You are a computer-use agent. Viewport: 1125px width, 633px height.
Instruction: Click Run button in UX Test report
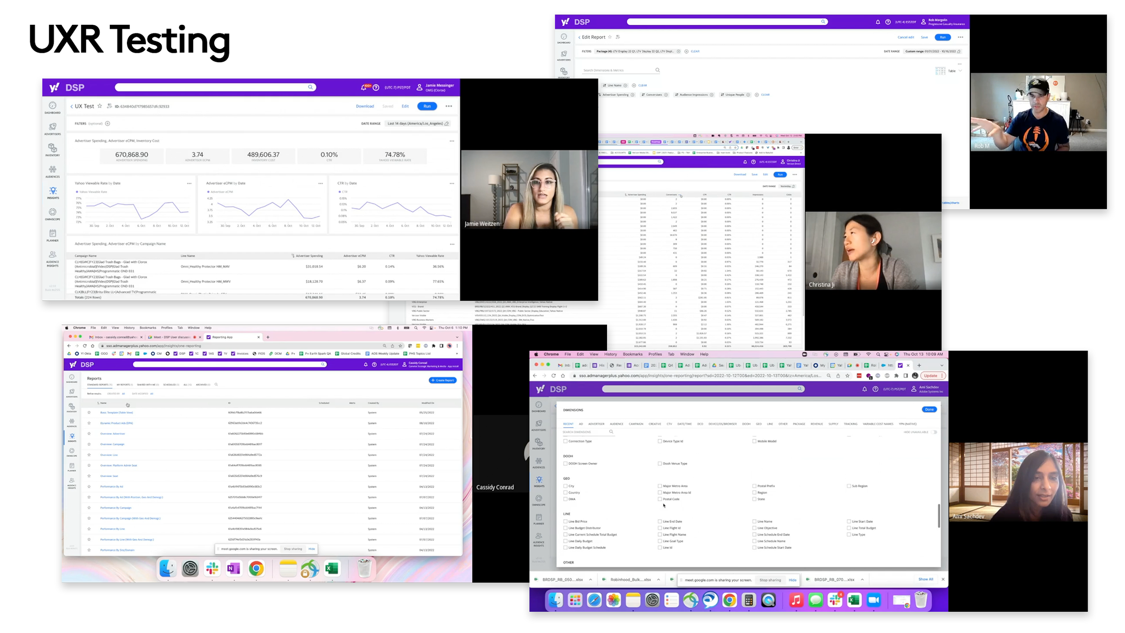pos(427,106)
